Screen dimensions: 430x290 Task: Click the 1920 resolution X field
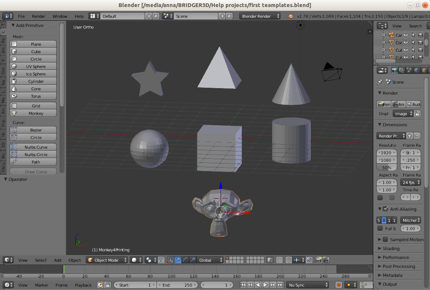[x=387, y=153]
